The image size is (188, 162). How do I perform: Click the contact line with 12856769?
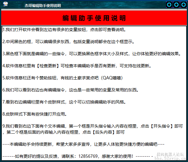pos(78,156)
